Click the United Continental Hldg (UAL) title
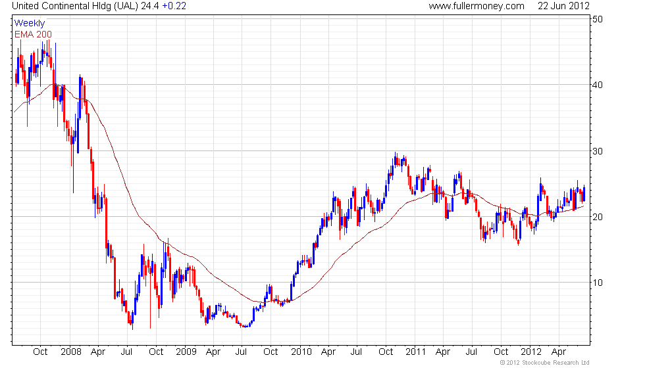Screen dimensions: 645x368 tap(75, 6)
